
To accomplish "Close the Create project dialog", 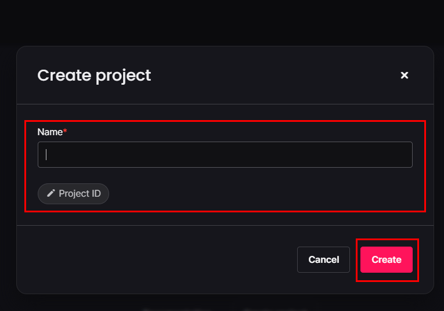I will point(405,75).
